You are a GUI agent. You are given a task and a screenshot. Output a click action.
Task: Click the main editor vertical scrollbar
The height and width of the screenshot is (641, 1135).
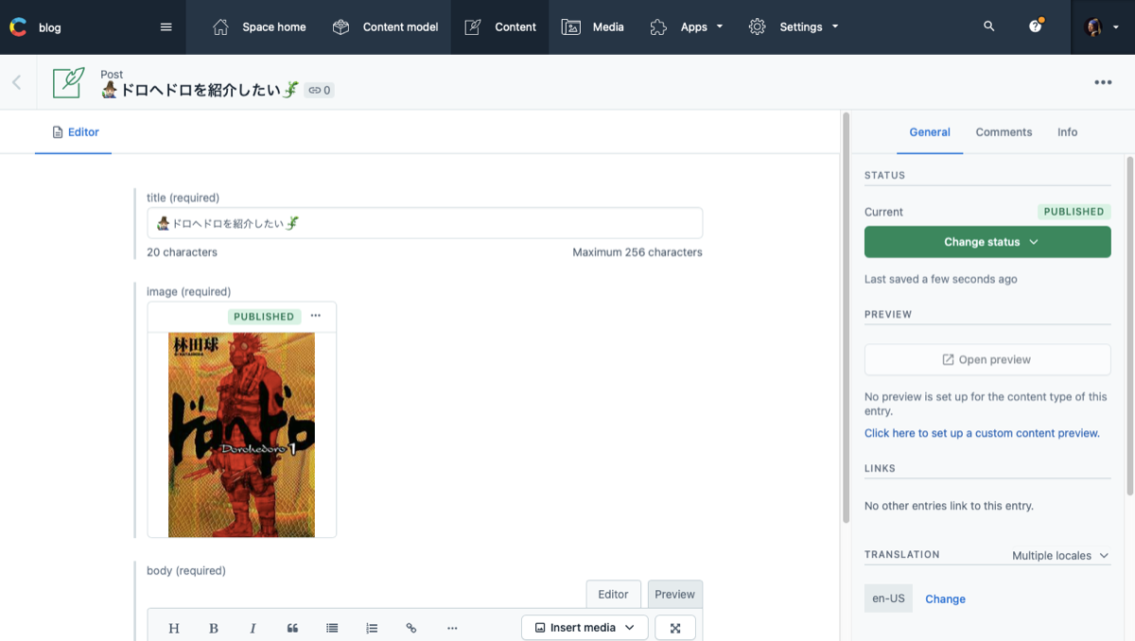tap(846, 318)
